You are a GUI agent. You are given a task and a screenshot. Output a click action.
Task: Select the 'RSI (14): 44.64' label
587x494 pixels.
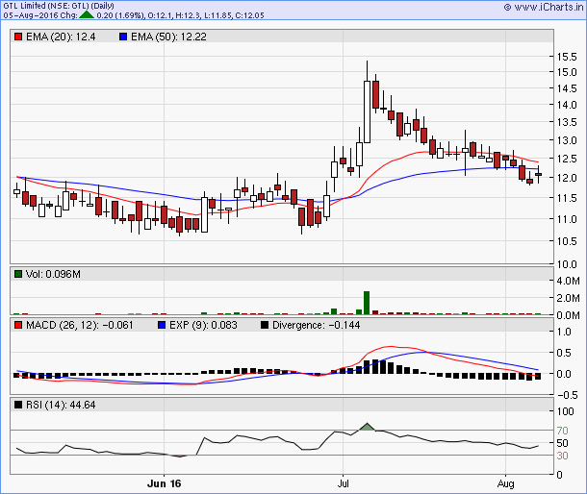[x=61, y=405]
